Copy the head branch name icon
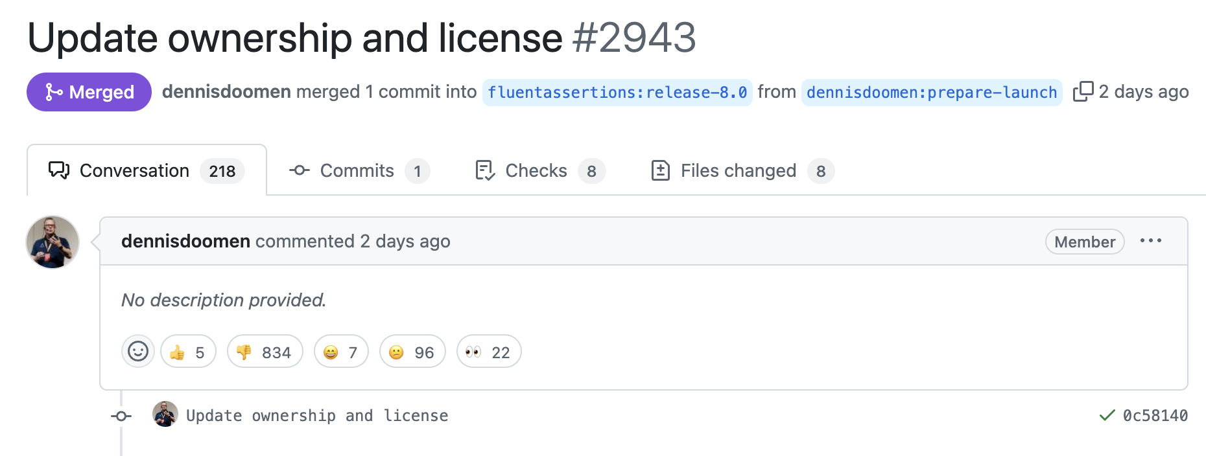The height and width of the screenshot is (456, 1206). pyautogui.click(x=1083, y=91)
